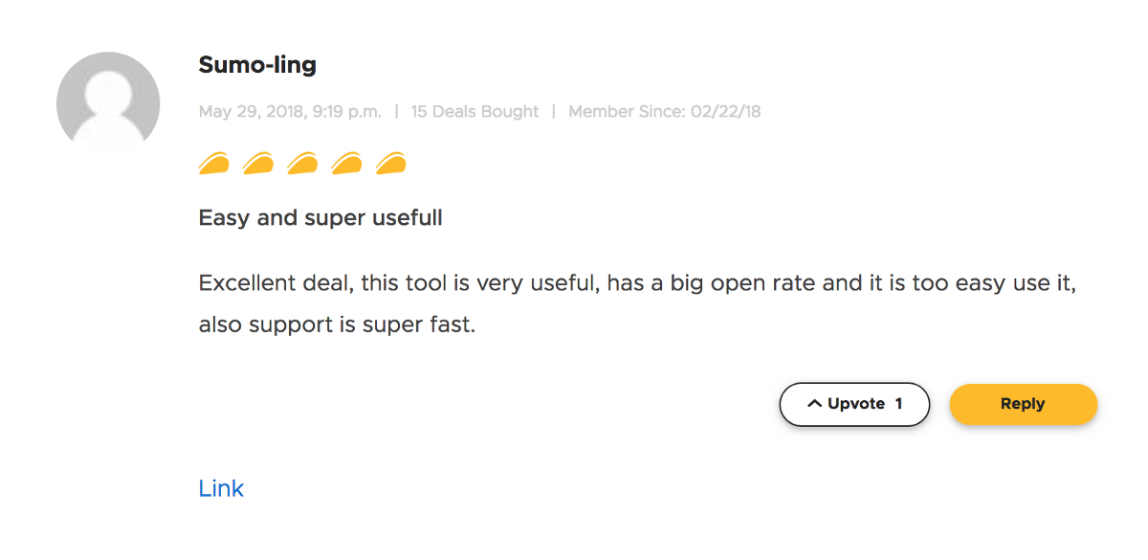Upvote the Sumo-ling review
The image size is (1148, 560).
[854, 404]
